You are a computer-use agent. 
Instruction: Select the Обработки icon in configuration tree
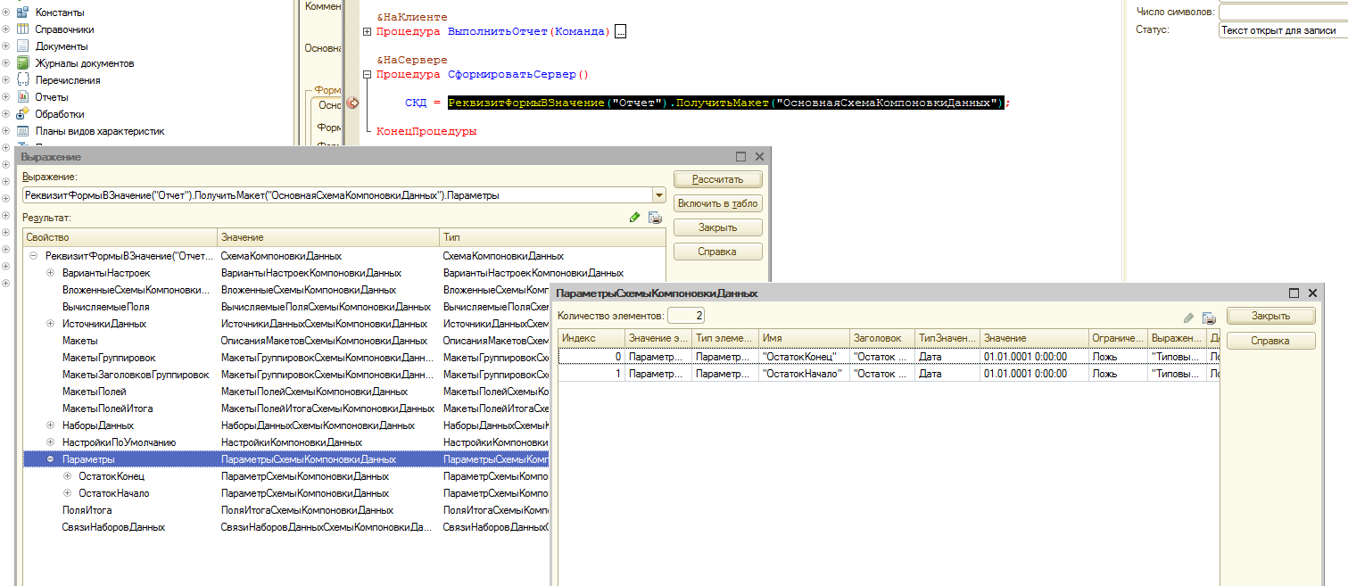click(23, 114)
